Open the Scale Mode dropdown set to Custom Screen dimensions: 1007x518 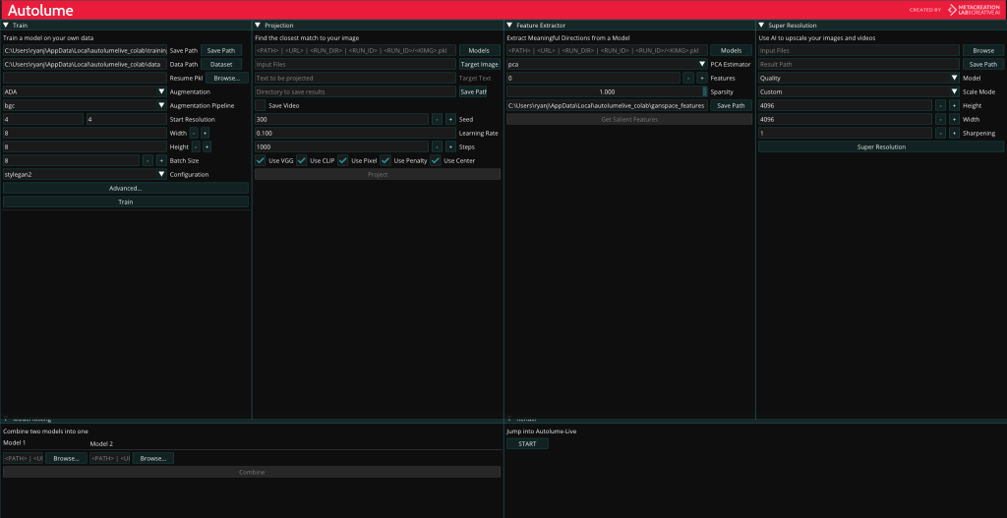pyautogui.click(x=858, y=91)
